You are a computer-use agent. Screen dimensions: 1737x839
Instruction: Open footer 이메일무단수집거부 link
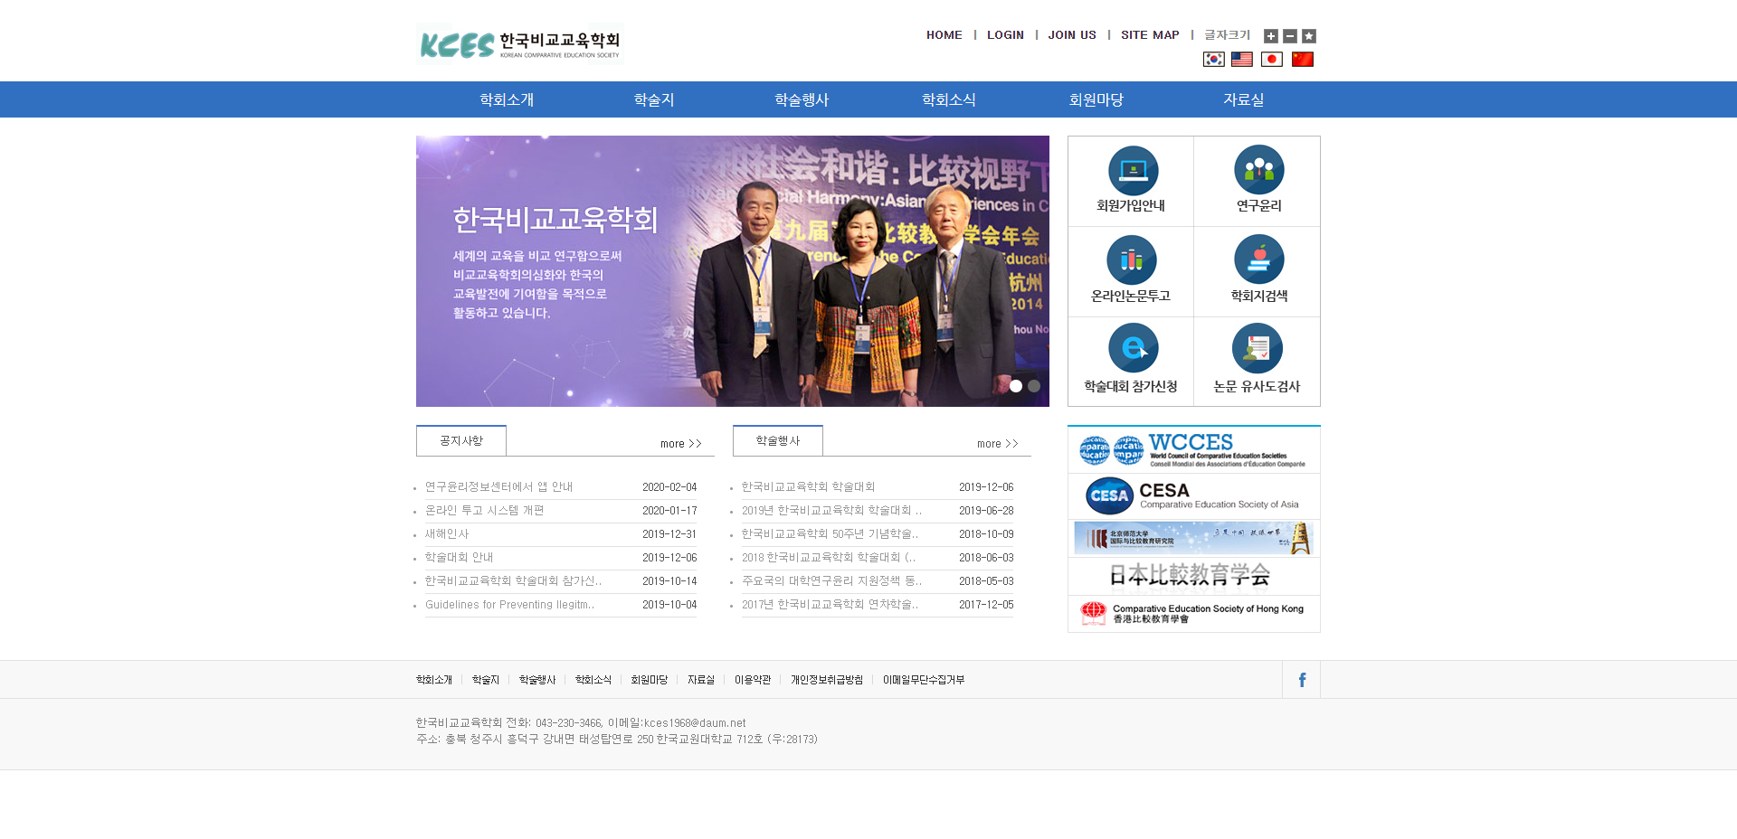[924, 680]
